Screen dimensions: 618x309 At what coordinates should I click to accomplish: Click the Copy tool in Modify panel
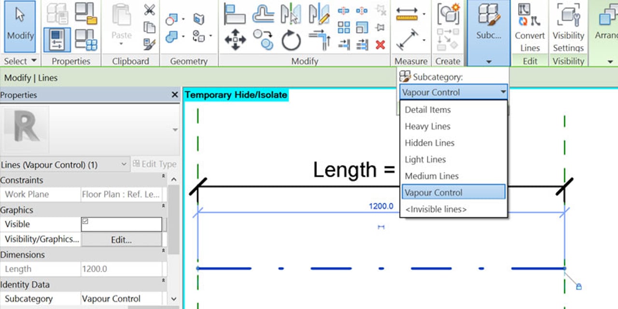point(264,40)
